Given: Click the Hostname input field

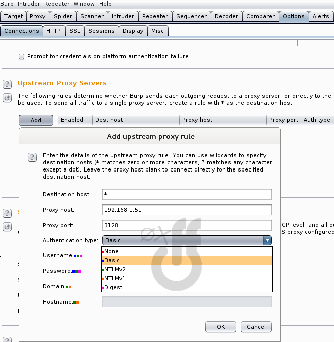Looking at the screenshot, I should (187, 302).
